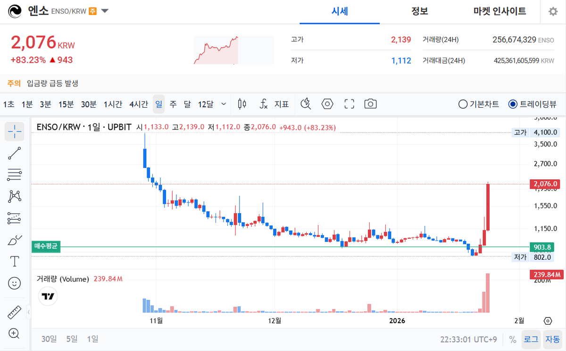Open the emoji sticker tool
The width and height of the screenshot is (566, 351).
point(15,283)
